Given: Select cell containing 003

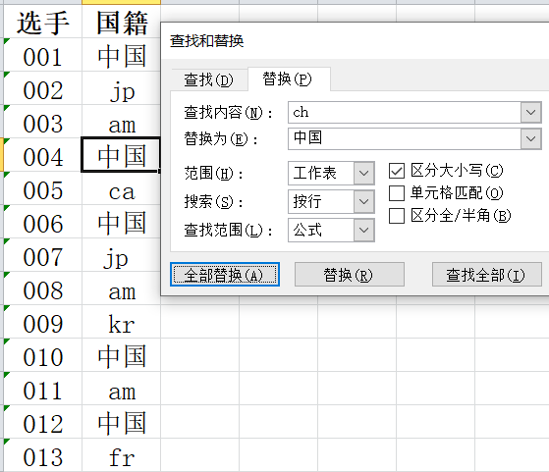Looking at the screenshot, I should point(42,122).
